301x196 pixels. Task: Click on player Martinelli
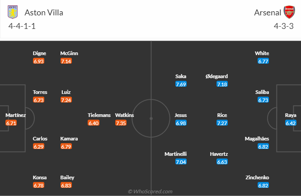(175, 154)
